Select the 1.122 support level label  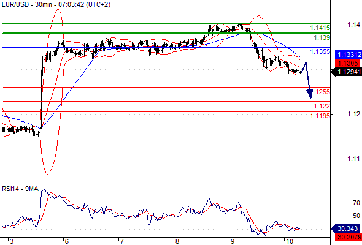[322, 106]
